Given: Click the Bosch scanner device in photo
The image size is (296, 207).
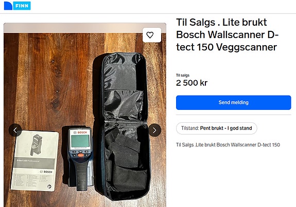Looking at the screenshot, I should [x=80, y=158].
